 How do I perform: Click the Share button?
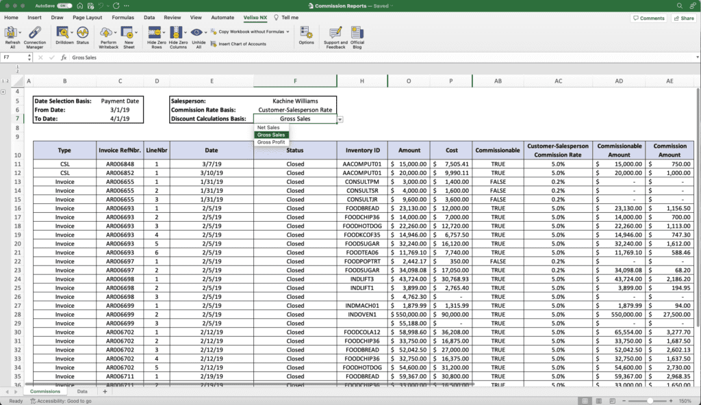[684, 18]
